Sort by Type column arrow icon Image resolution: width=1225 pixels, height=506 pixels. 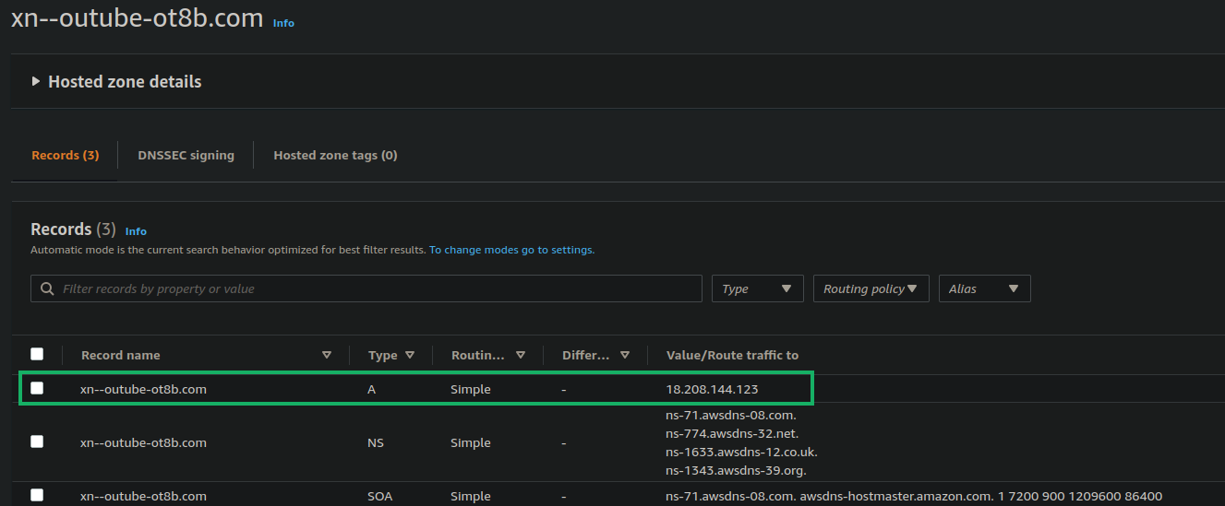click(410, 355)
